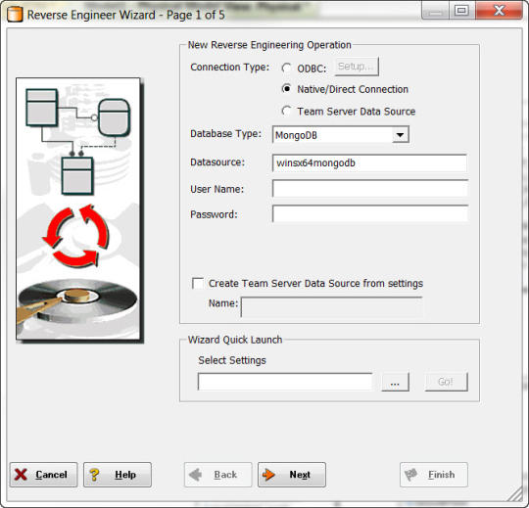Close the wizard window
The image size is (529, 508).
499,11
